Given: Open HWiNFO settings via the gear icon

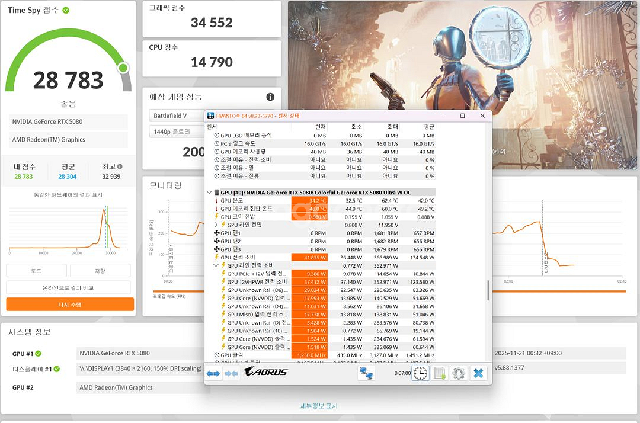Looking at the screenshot, I should coord(458,373).
